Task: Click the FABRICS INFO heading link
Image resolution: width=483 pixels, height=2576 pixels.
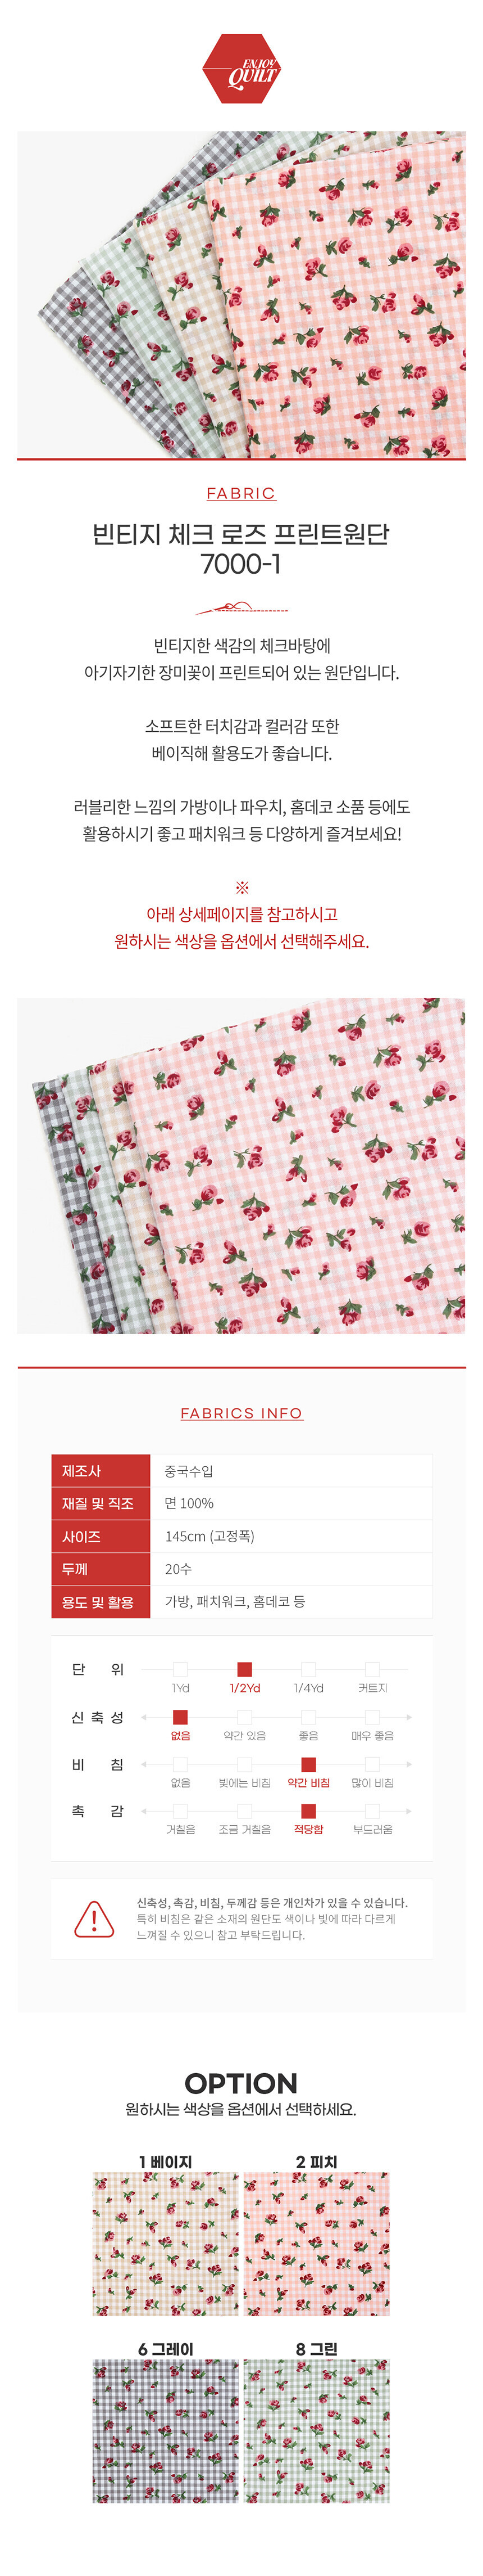Action: pos(241,1413)
